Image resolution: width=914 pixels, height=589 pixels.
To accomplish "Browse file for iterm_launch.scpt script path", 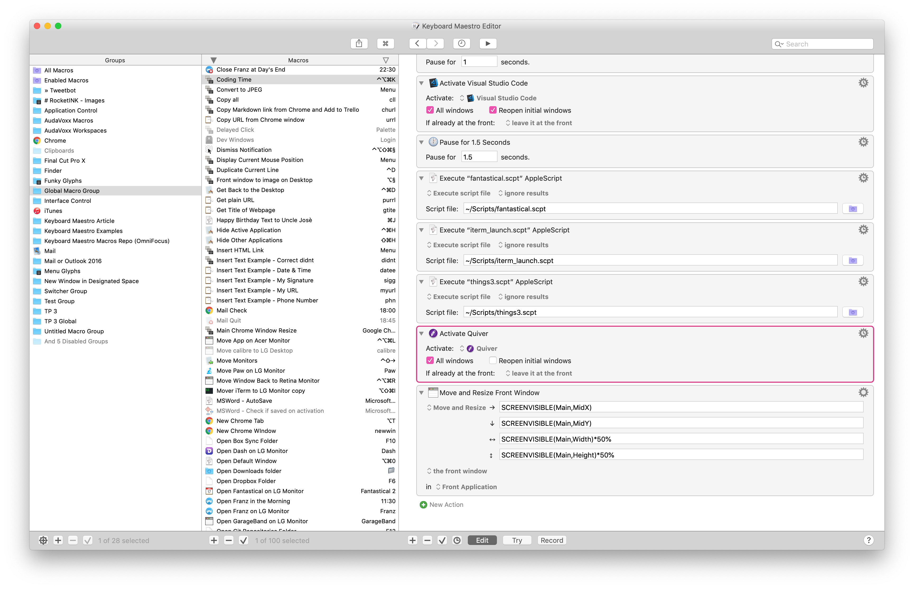I will click(852, 260).
